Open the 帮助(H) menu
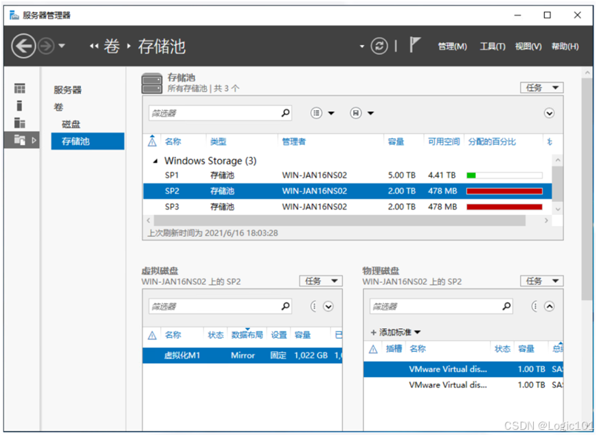 (565, 47)
